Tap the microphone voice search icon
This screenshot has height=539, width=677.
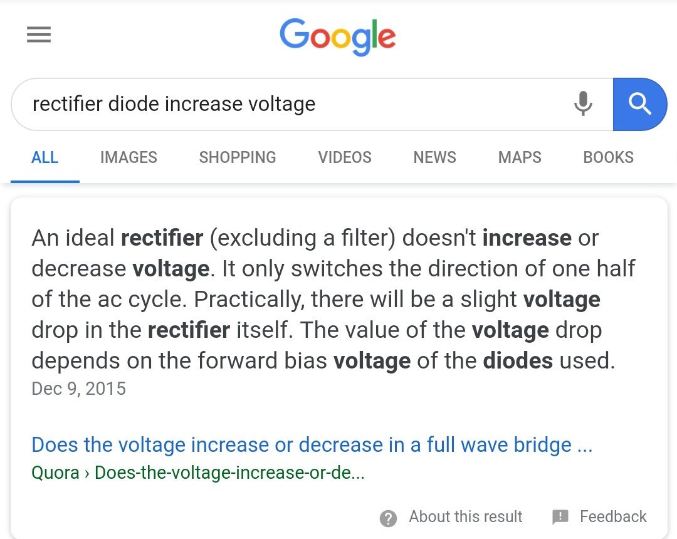(583, 103)
